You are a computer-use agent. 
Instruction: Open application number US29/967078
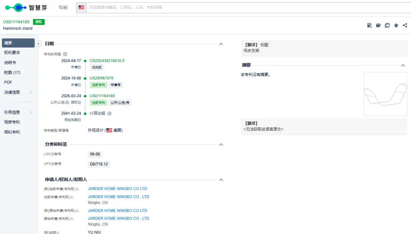(x=102, y=78)
